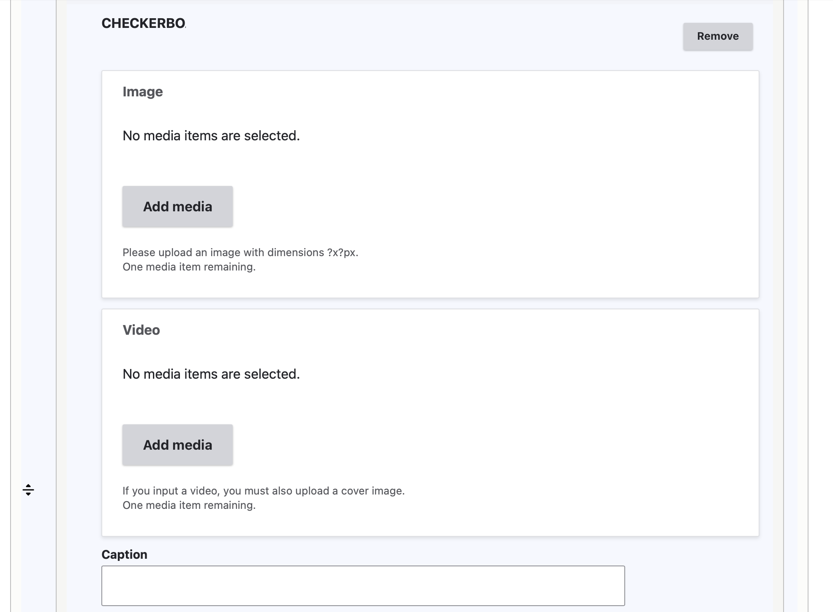Click the cover image requirement hint text
833x612 pixels.
(x=264, y=491)
